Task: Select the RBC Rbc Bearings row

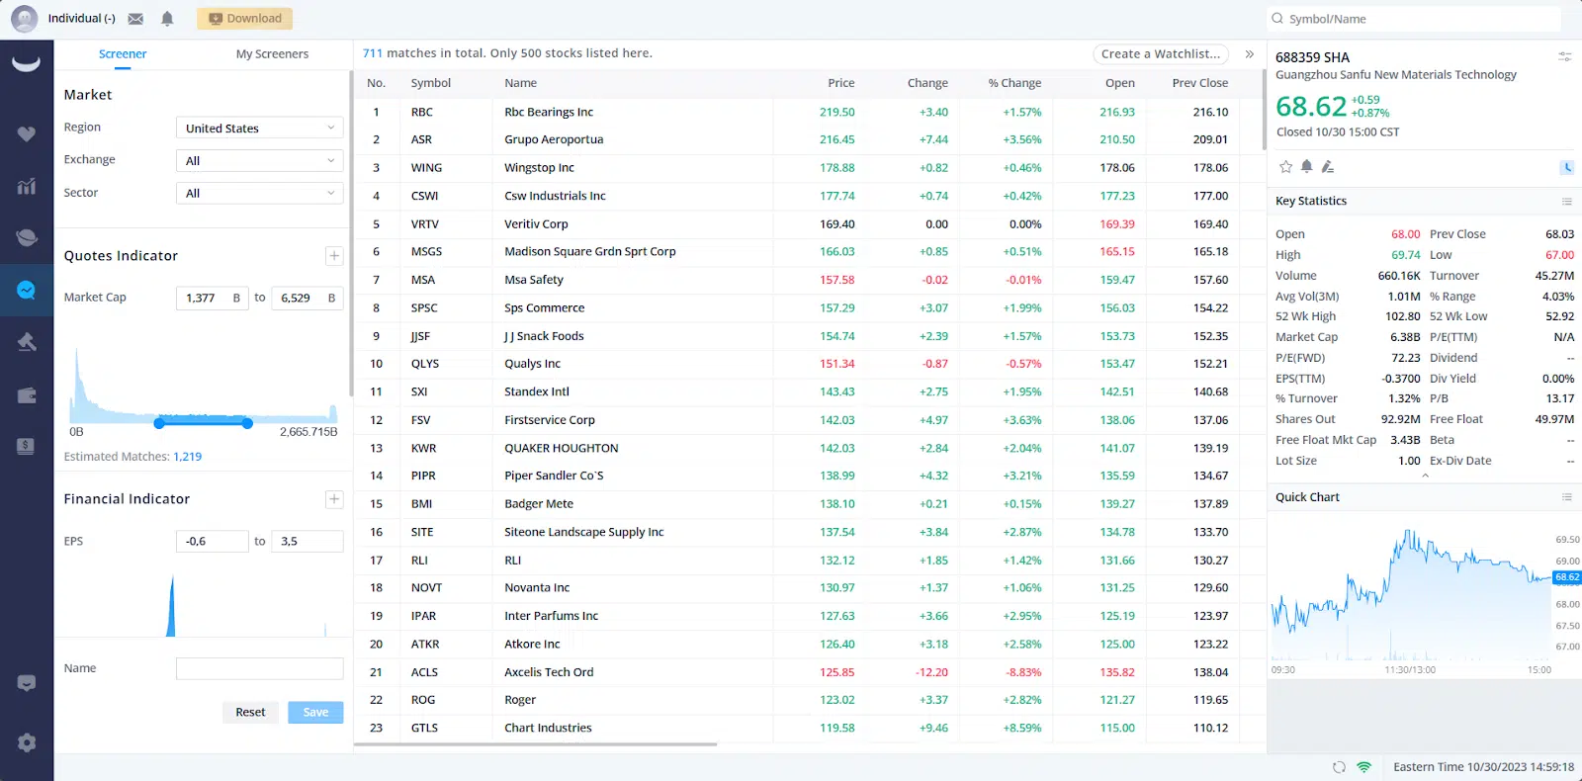Action: (808, 113)
